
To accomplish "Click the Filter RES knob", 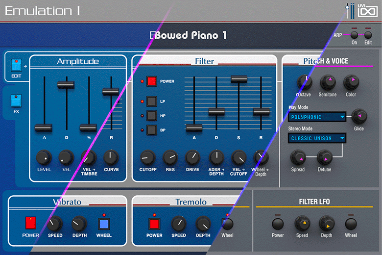I will click(x=170, y=157).
